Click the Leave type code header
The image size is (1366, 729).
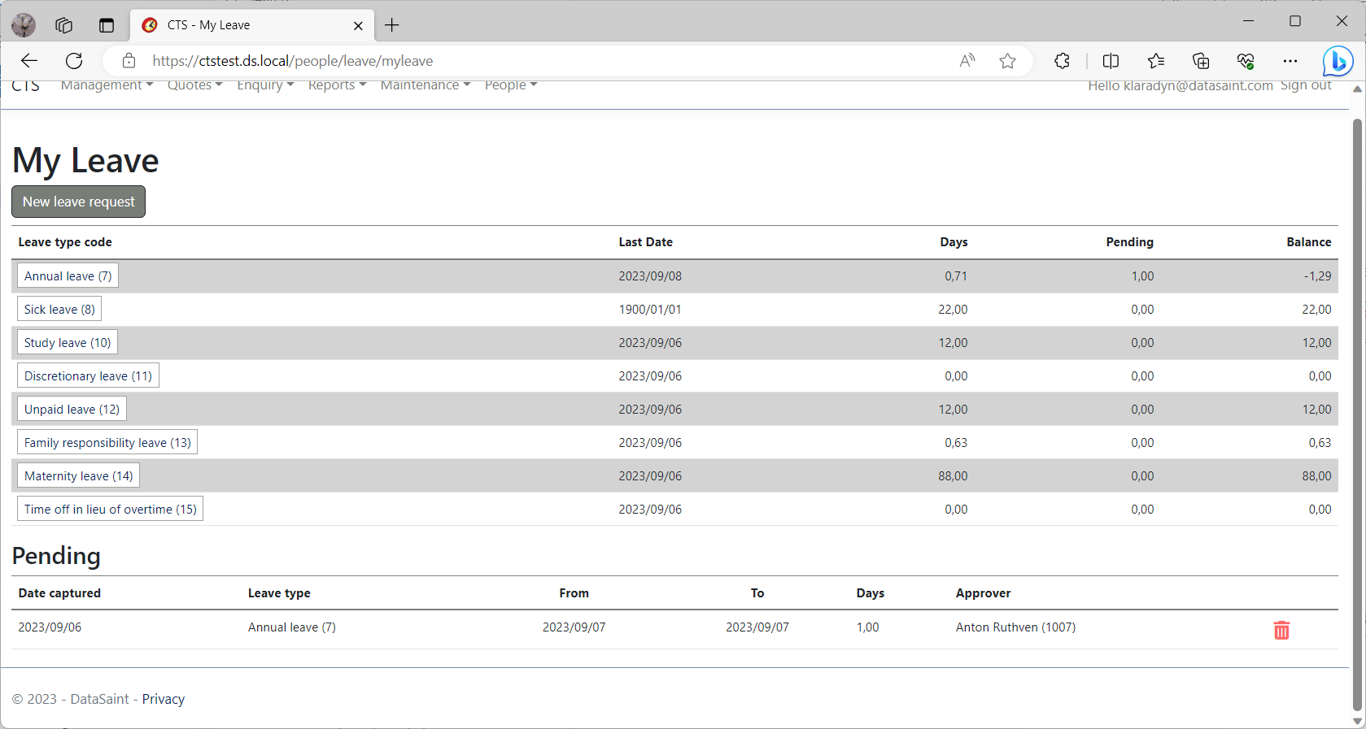[65, 242]
